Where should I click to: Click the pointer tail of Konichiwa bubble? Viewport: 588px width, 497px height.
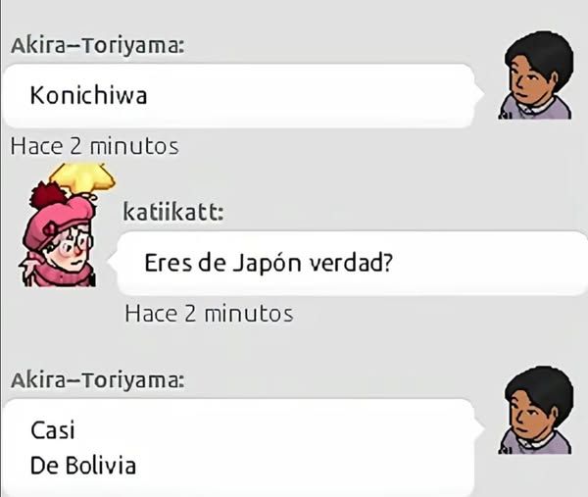pos(479,94)
